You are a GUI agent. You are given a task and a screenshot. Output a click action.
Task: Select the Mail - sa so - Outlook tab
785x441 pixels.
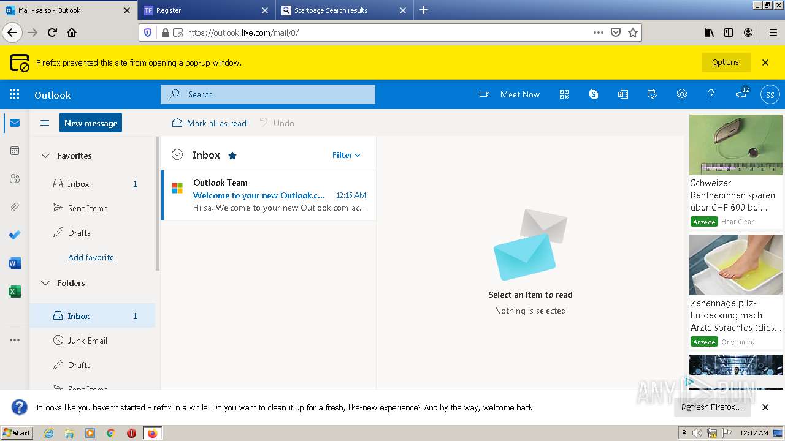click(x=68, y=10)
